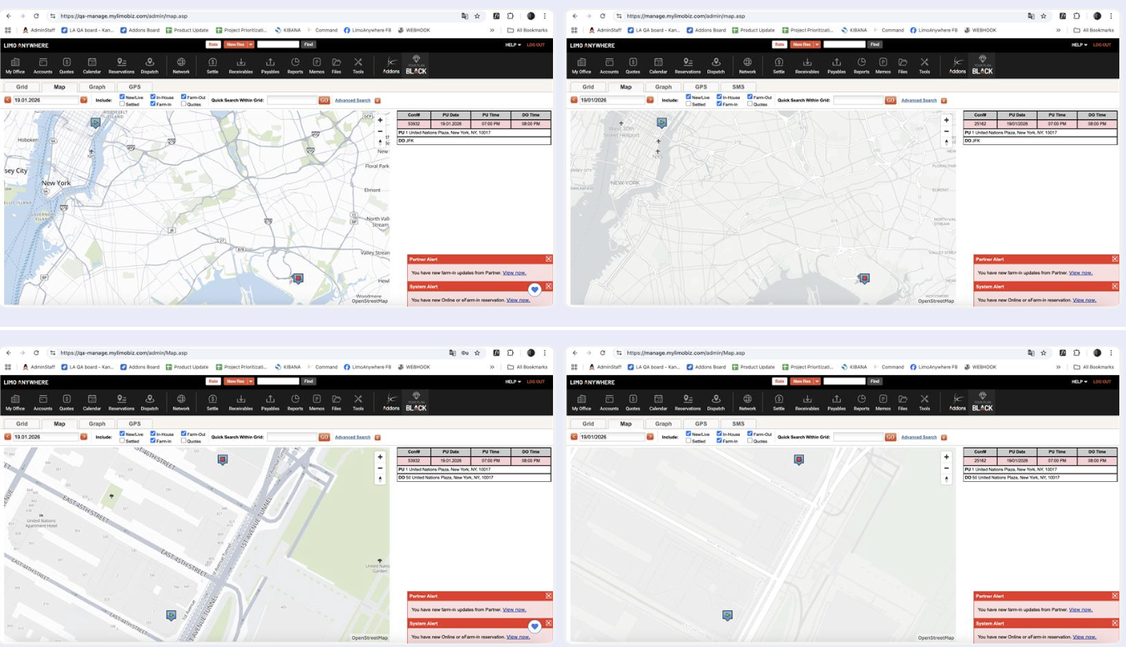
Task: Switch to SMS tab in top-right window
Action: [x=738, y=87]
